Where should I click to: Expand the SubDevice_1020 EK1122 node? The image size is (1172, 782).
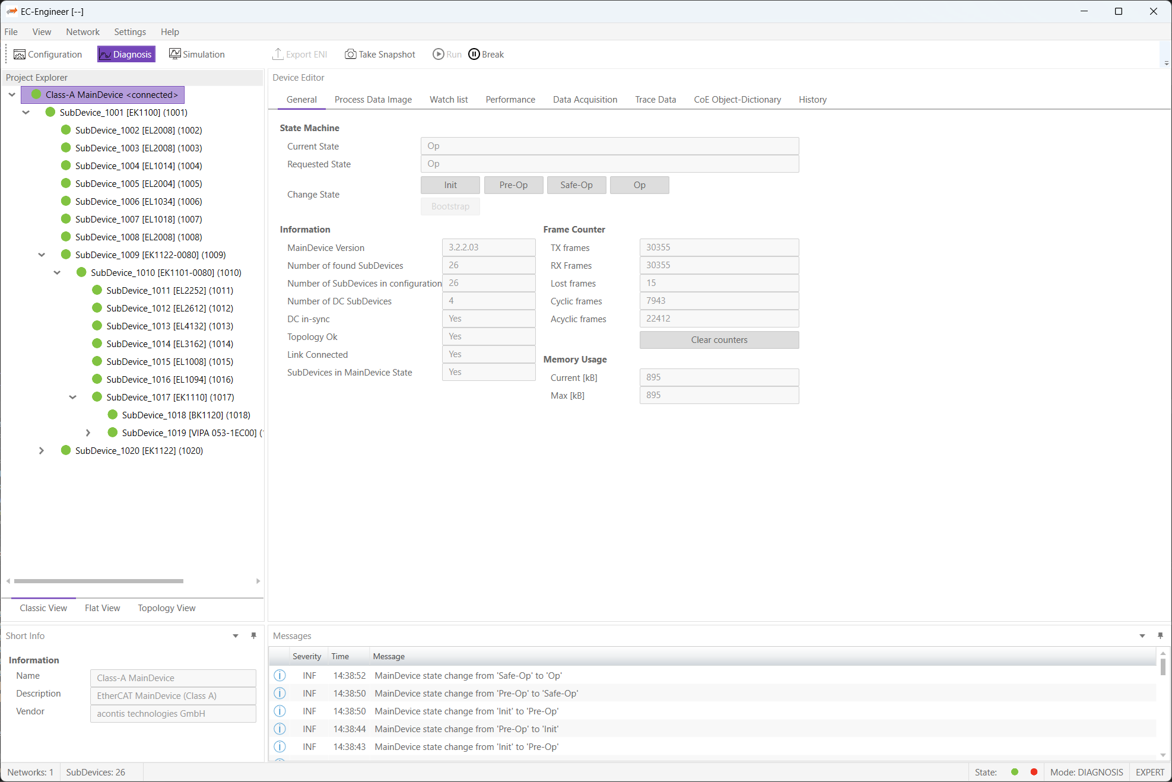(42, 450)
